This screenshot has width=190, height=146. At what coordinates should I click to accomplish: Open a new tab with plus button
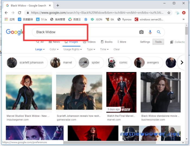[x=58, y=5]
